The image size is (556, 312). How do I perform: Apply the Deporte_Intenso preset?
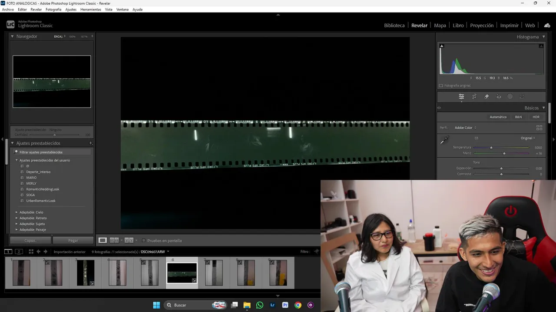(38, 172)
